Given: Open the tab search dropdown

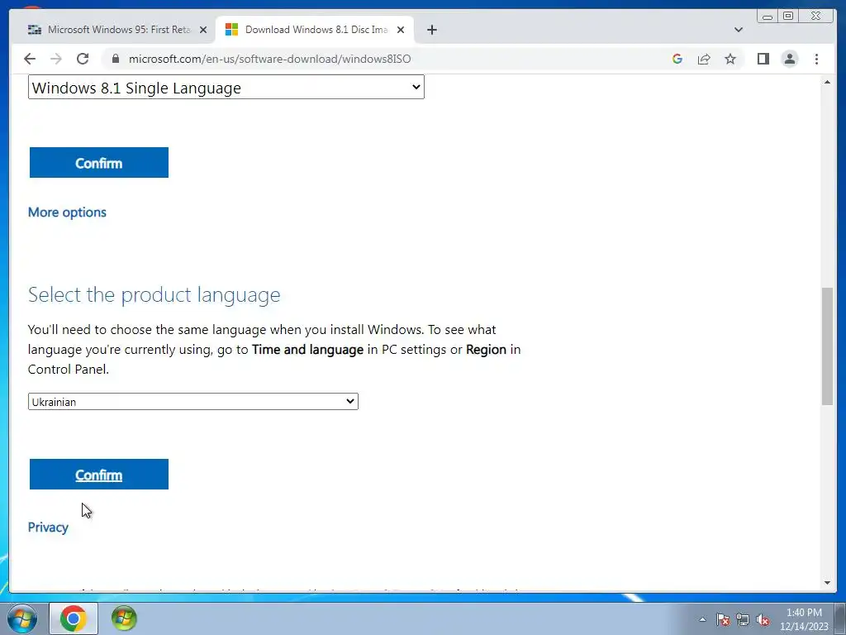Looking at the screenshot, I should (738, 30).
